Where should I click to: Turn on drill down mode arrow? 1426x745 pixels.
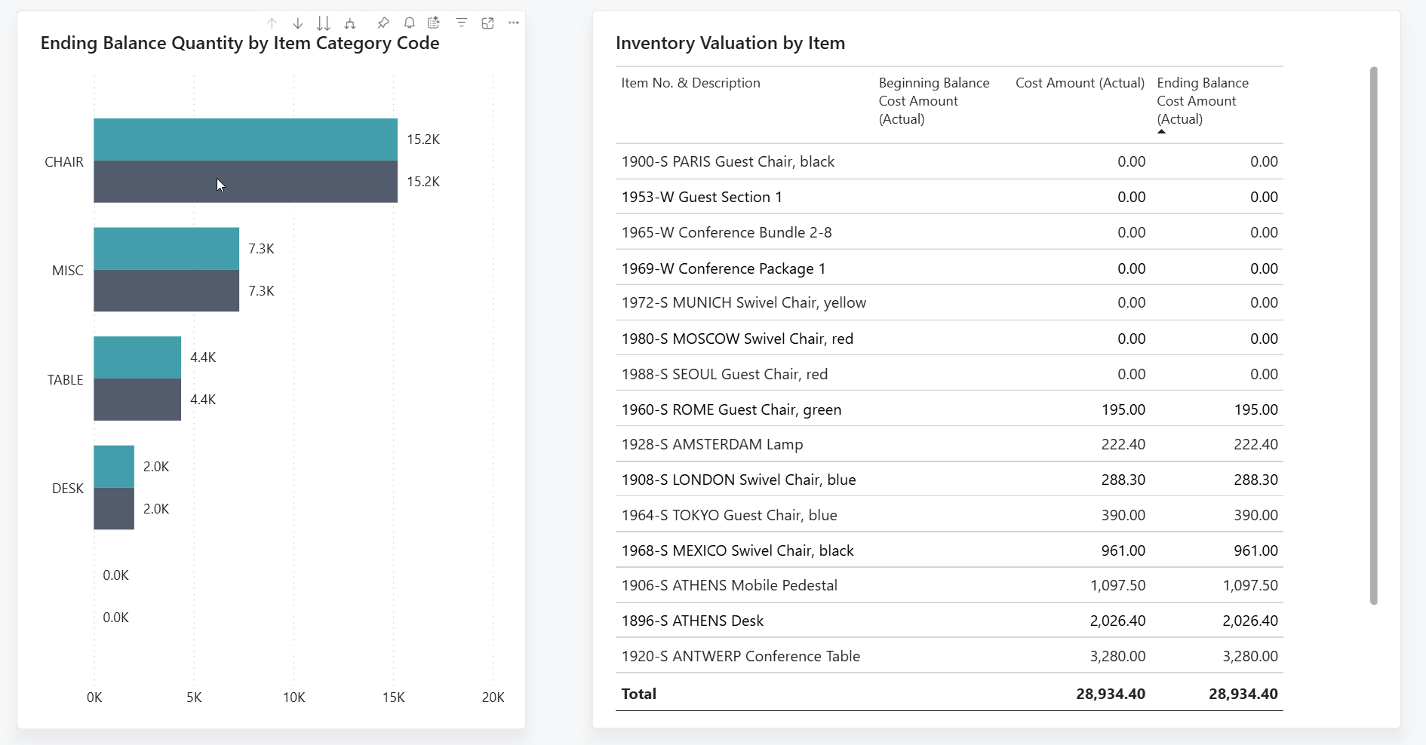pyautogui.click(x=298, y=23)
